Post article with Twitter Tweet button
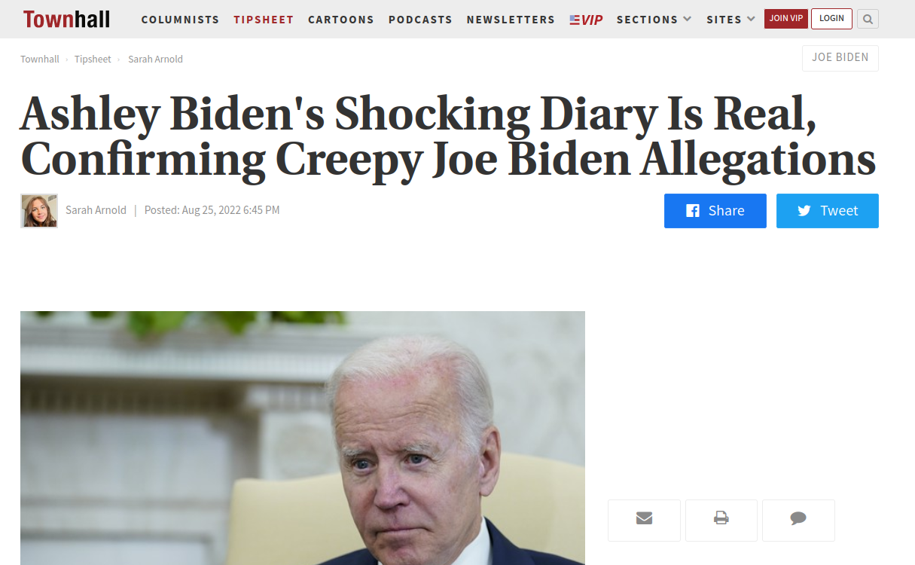This screenshot has height=565, width=915. pos(828,211)
